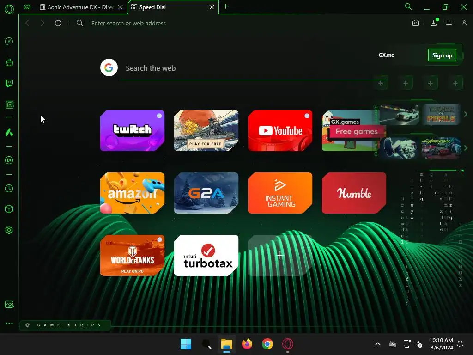Open the Instant Gaming tile
This screenshot has width=473, height=355.
(x=280, y=193)
